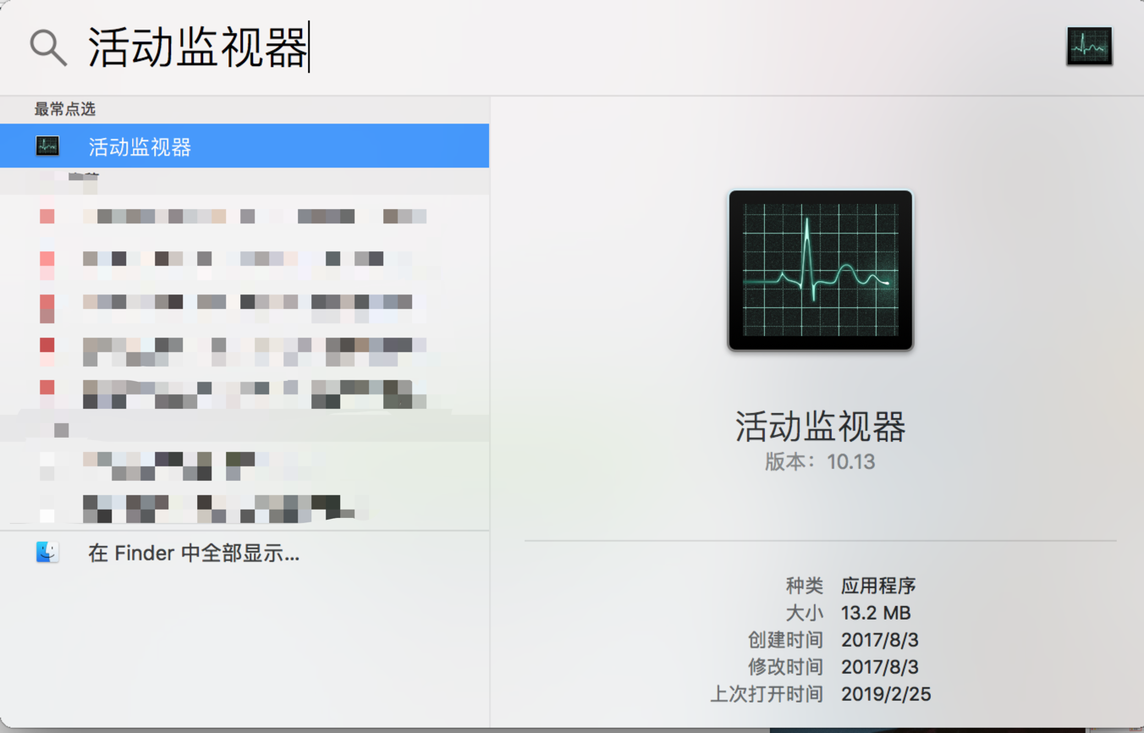Select the 活动监视器 top hit row
The image size is (1144, 733).
245,146
